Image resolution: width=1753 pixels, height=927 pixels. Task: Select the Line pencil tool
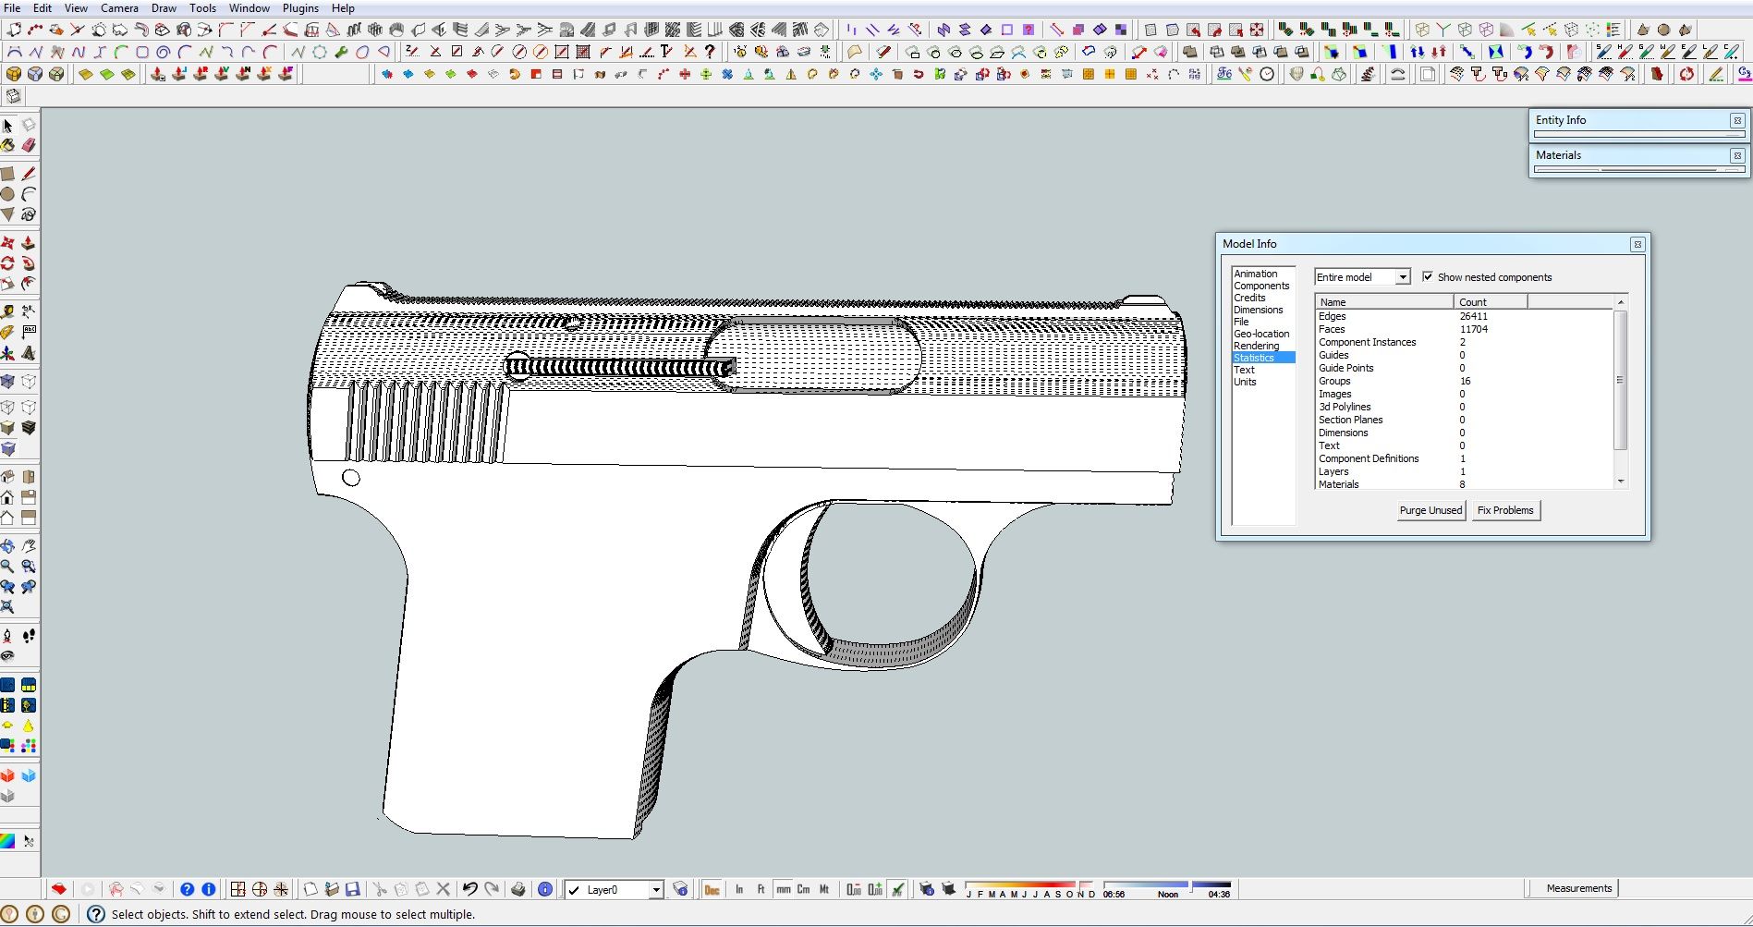(x=29, y=174)
